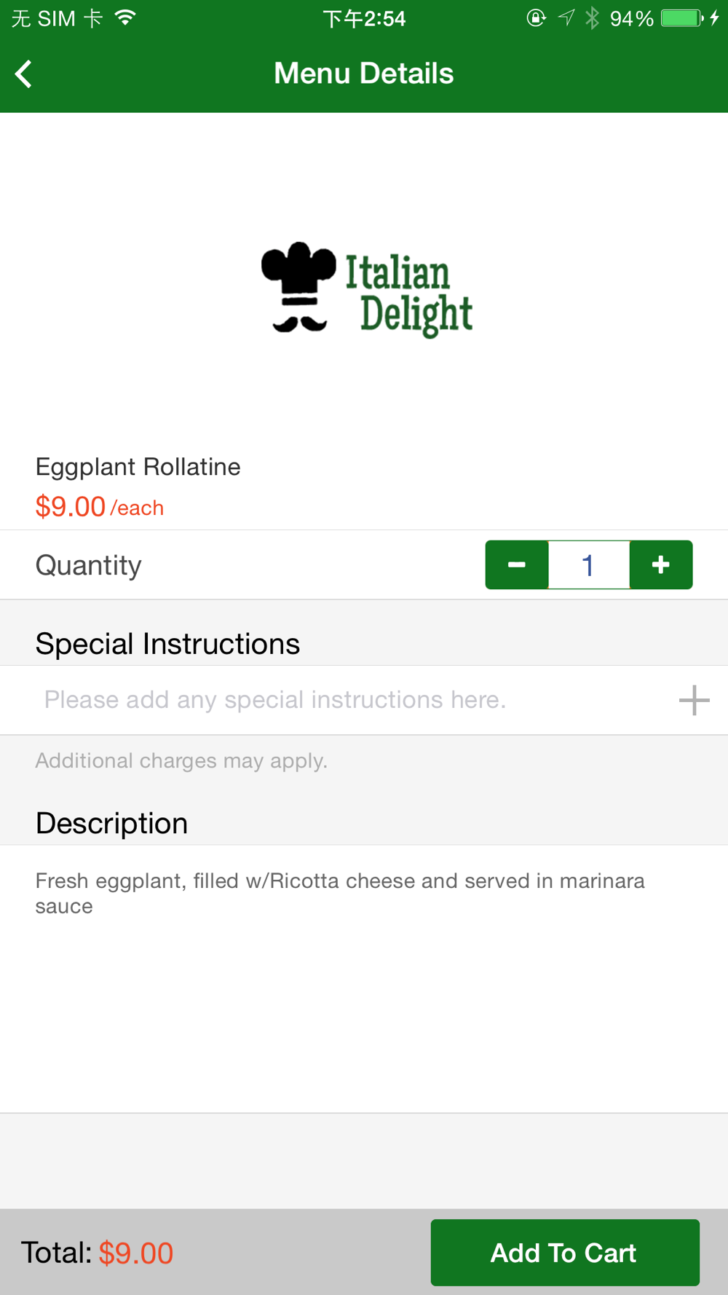Expand special instructions with plus icon
Screen dimensions: 728x1295
tap(694, 700)
